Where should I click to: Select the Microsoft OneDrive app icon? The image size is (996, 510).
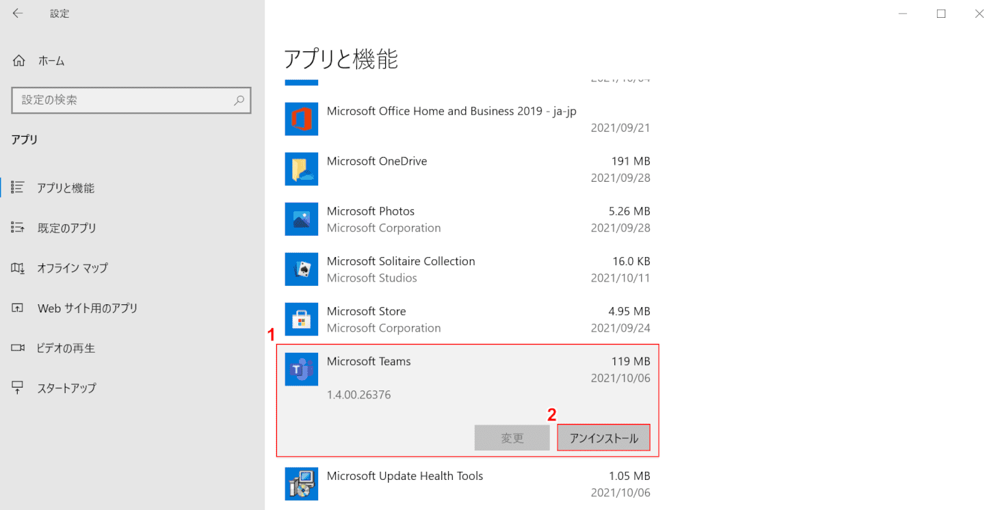[302, 169]
